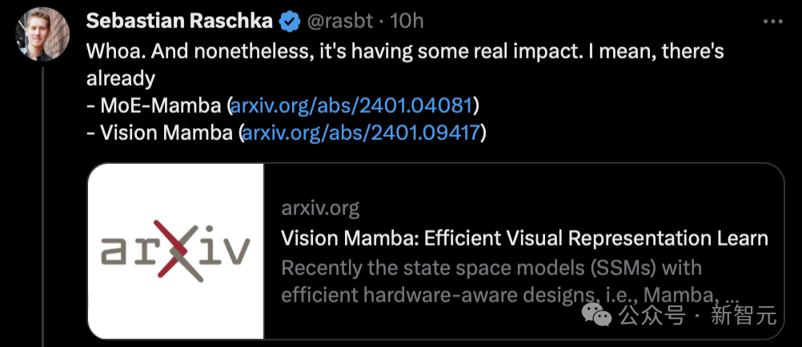
Task: Click the blue verified checkmark badge
Action: pyautogui.click(x=290, y=22)
